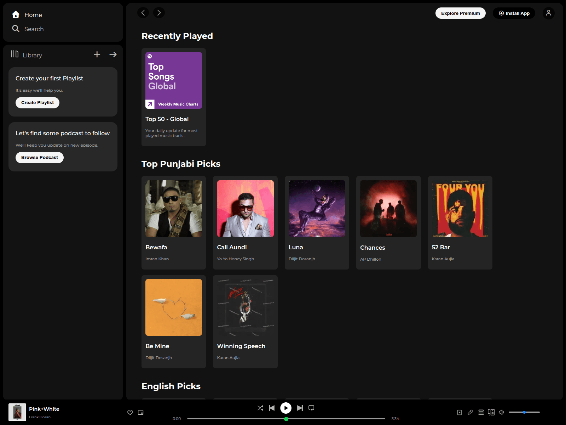
Task: Click the Bewafa song title
Action: pos(156,247)
